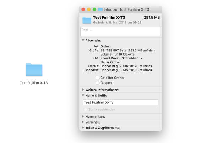Screen dimensions: 206x143
Task: Click the window title Infos zu: Test Fujifilm X-T3
Action: pos(126,10)
